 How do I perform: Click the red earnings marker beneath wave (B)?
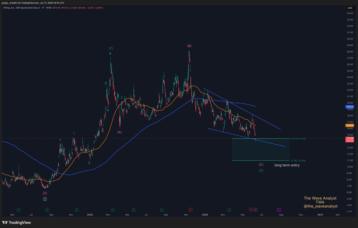[x=191, y=210]
